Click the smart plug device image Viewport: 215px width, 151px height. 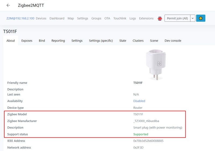coord(156,65)
